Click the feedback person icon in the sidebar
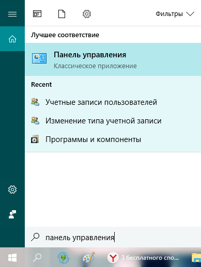The image size is (201, 267). (x=12, y=214)
